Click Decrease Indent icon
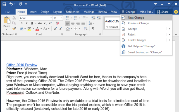The width and height of the screenshot is (179, 112). [x=93, y=18]
